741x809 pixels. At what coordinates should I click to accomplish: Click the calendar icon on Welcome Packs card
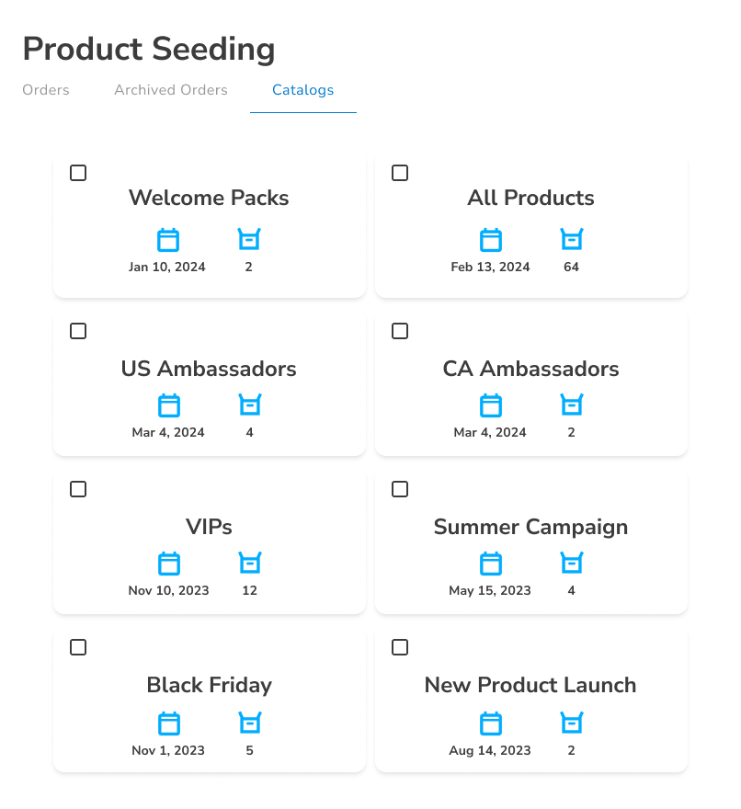coord(168,239)
